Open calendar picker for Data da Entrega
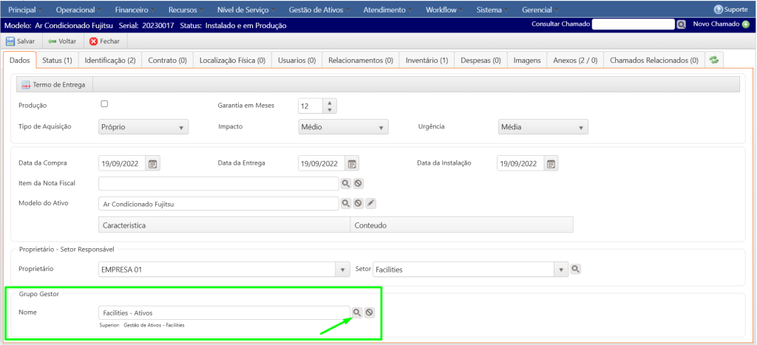757x345 pixels. point(353,164)
